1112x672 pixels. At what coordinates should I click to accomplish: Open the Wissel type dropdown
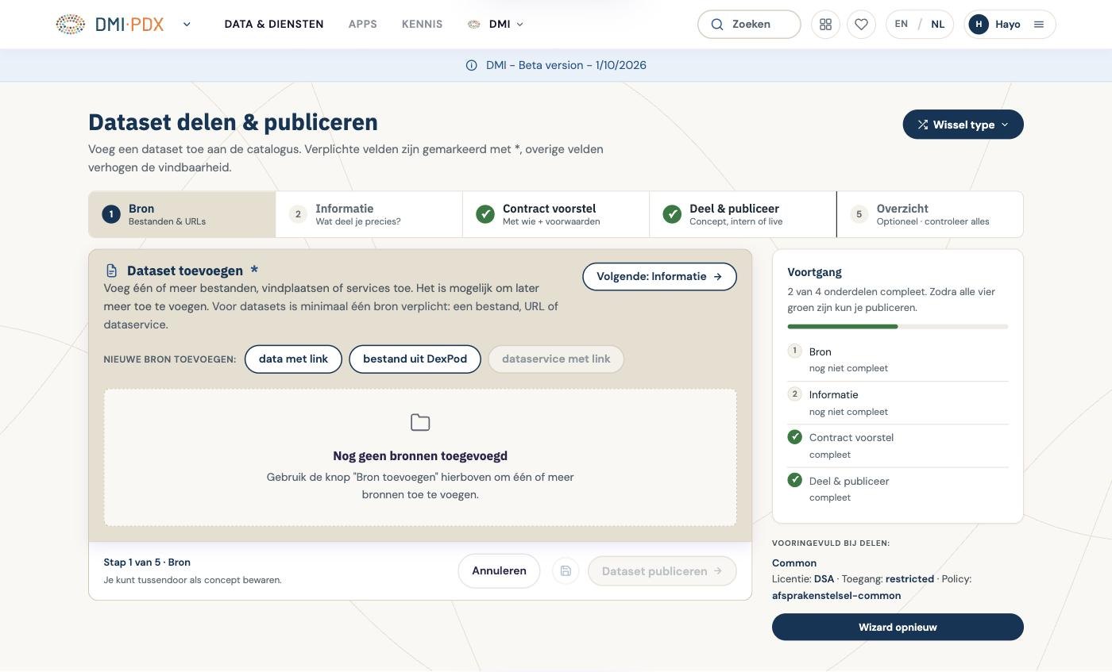click(x=963, y=125)
